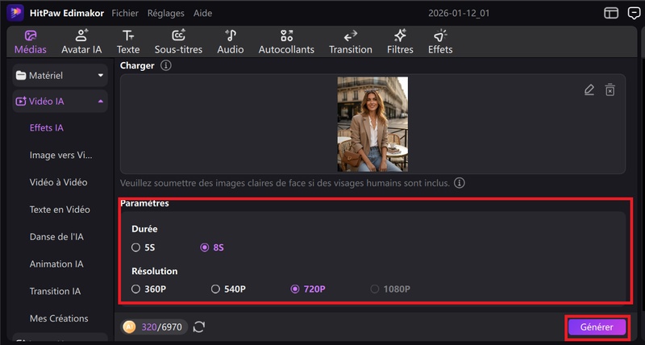645x345 pixels.
Task: Select Transition IA in sidebar
Action: [55, 291]
